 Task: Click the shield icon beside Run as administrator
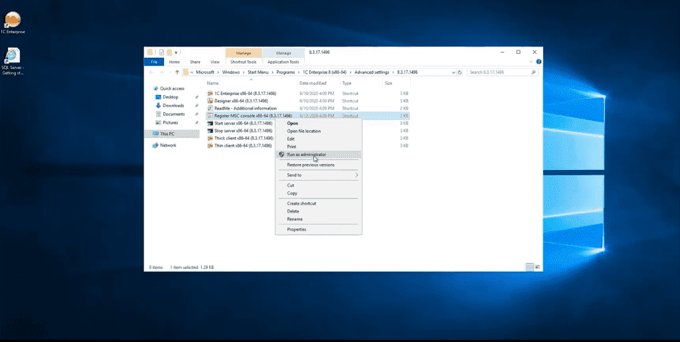(282, 154)
